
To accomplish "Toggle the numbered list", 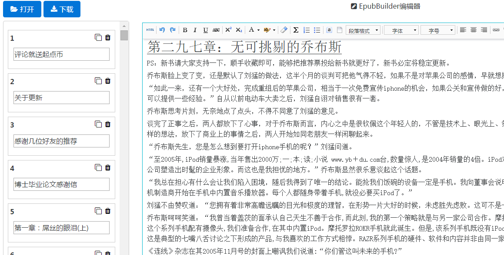I will [x=306, y=29].
